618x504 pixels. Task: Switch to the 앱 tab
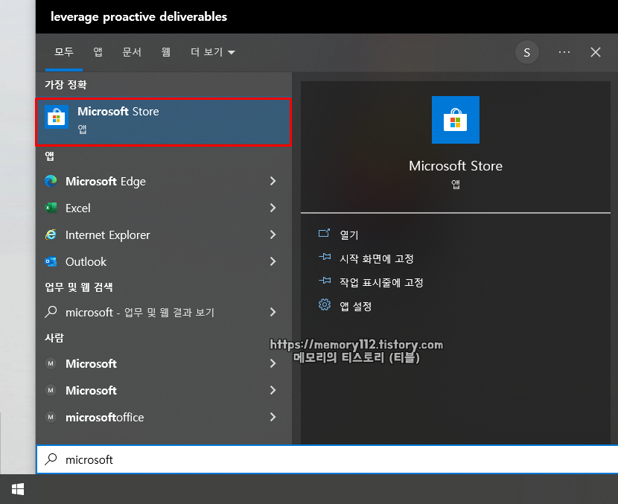(98, 52)
